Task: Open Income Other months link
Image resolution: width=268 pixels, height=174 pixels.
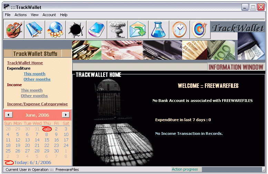Action: click(x=34, y=96)
